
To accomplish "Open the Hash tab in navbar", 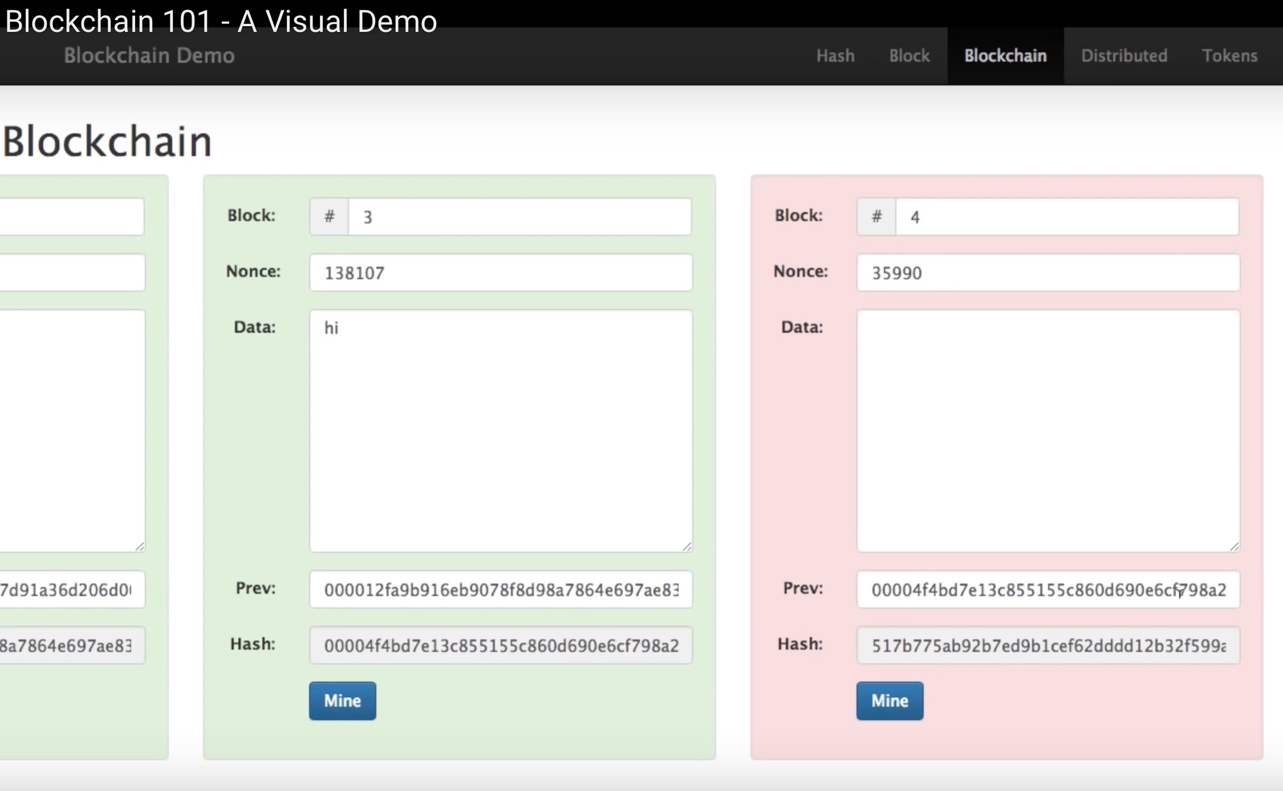I will pos(835,56).
